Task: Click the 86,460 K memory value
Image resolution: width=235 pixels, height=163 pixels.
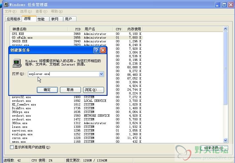Action: point(134,75)
